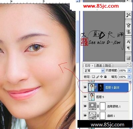The image size is (133, 129).
Task: Open the 曲线 1 curves adjustment icon
Action: pos(92,116)
